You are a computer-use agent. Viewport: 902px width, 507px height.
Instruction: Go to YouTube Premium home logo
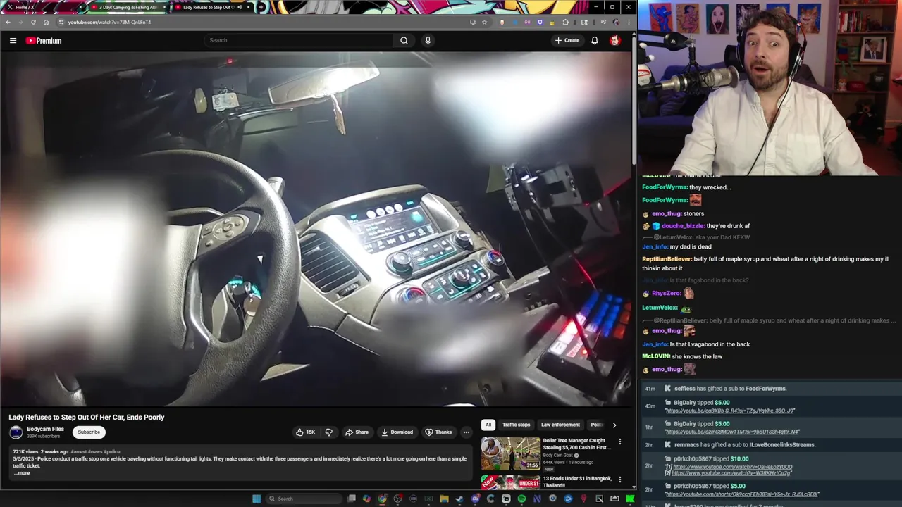coord(44,41)
